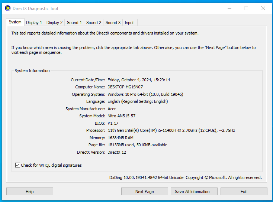273x202 pixels.
Task: Click the Next Page button
Action: 145,191
